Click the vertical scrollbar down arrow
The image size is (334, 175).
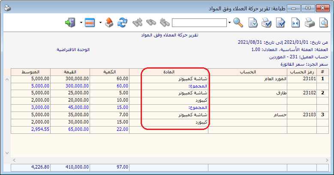pos(7,153)
